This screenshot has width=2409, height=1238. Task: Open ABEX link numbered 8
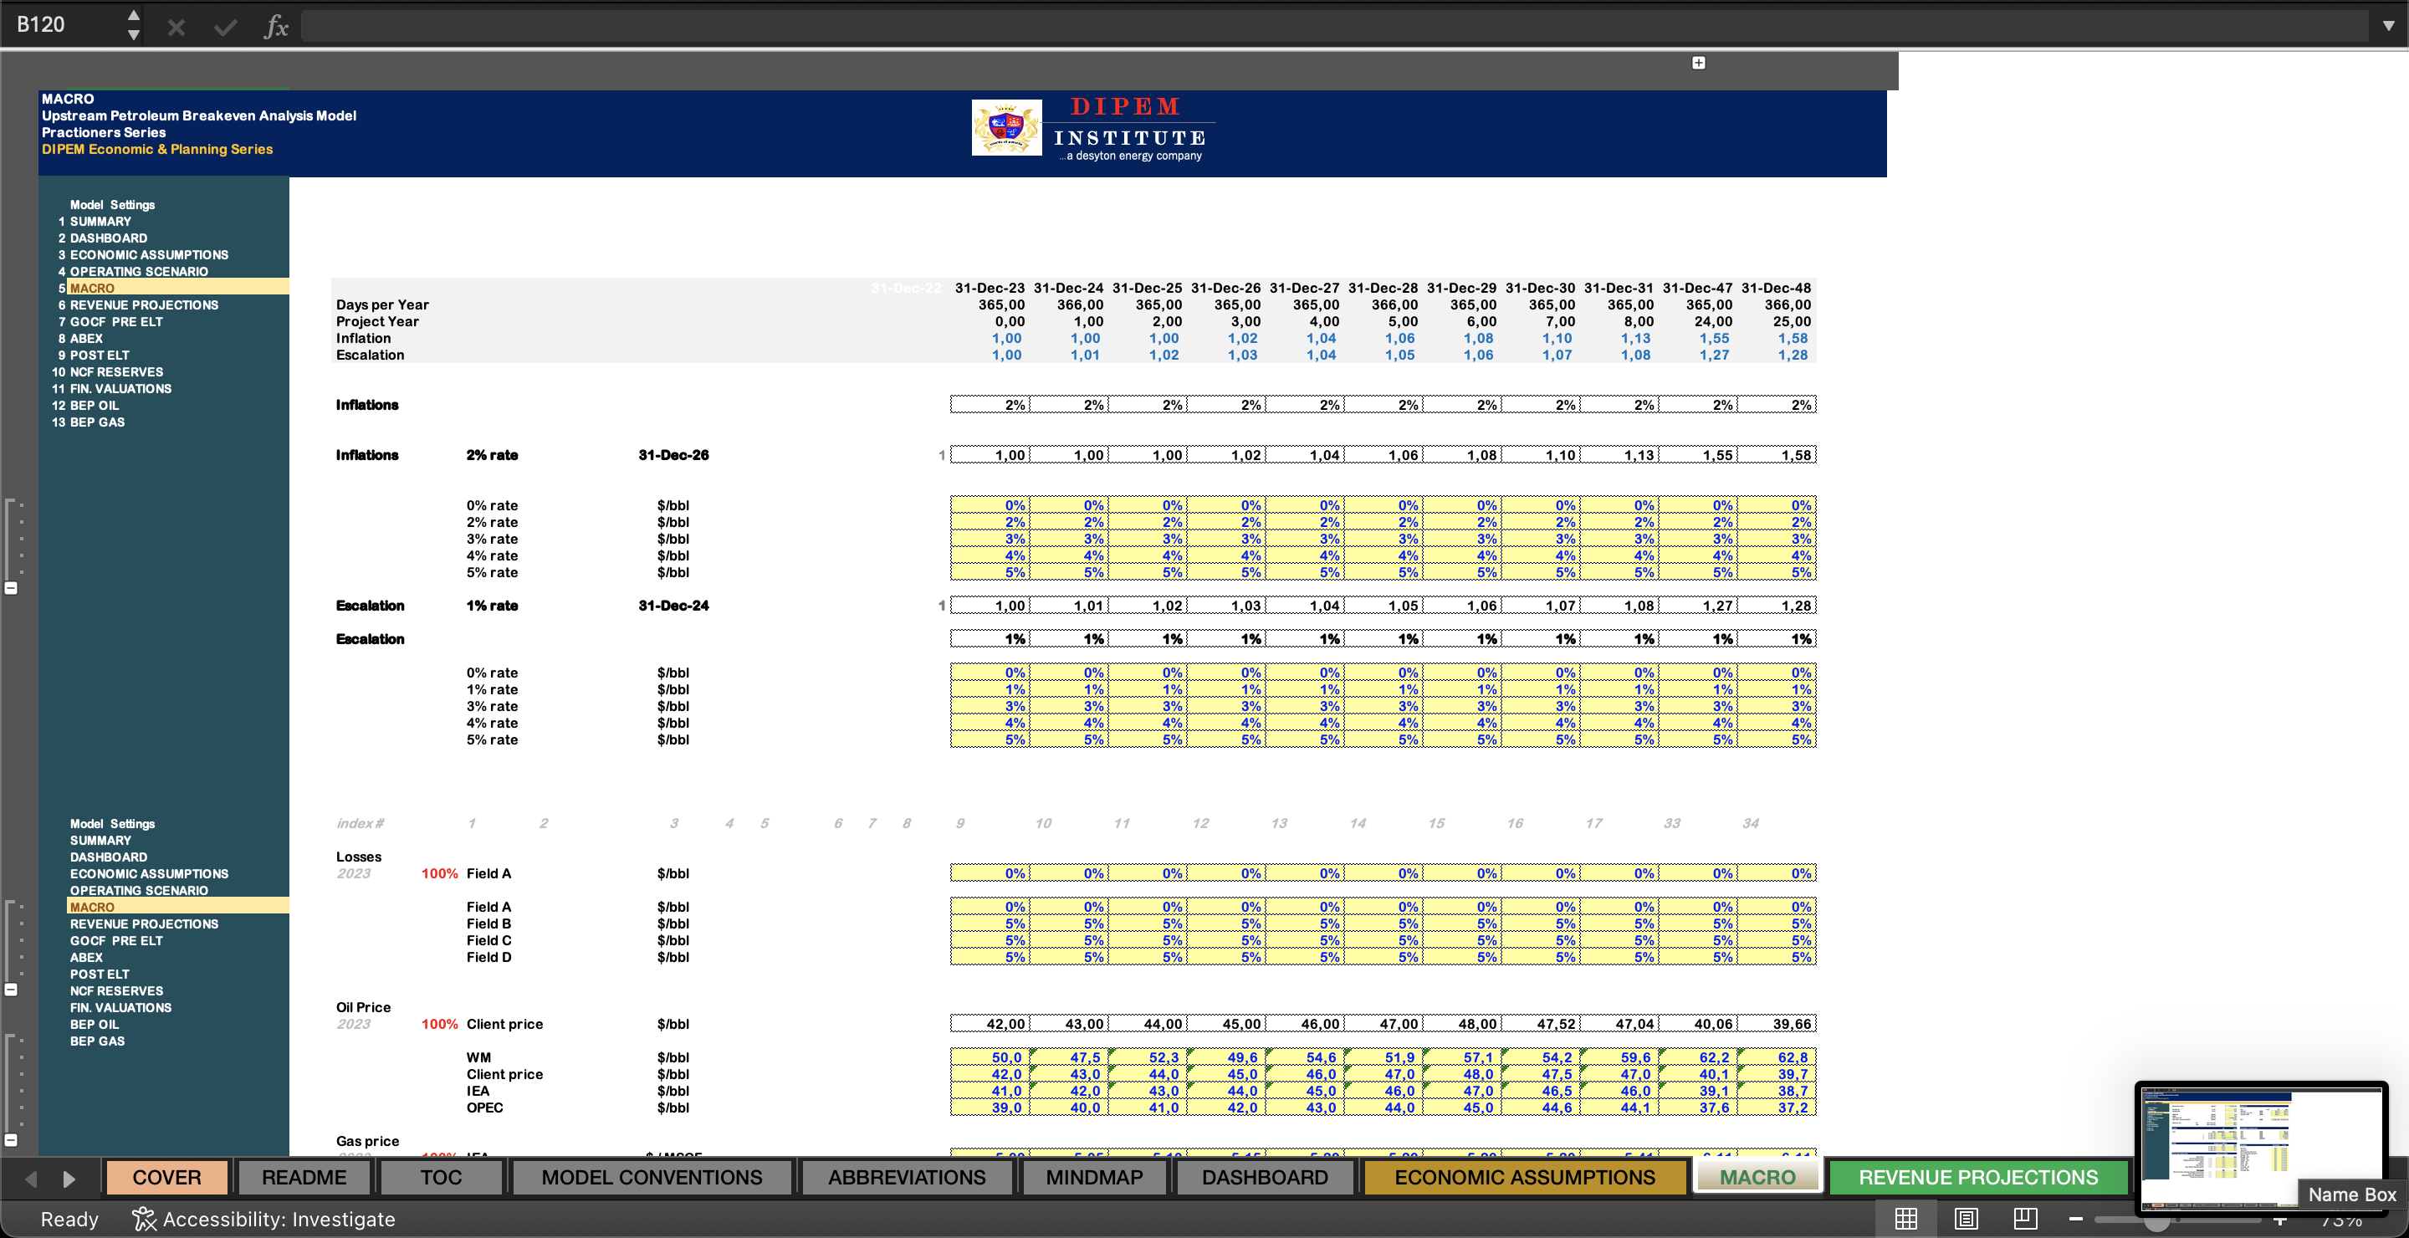86,340
